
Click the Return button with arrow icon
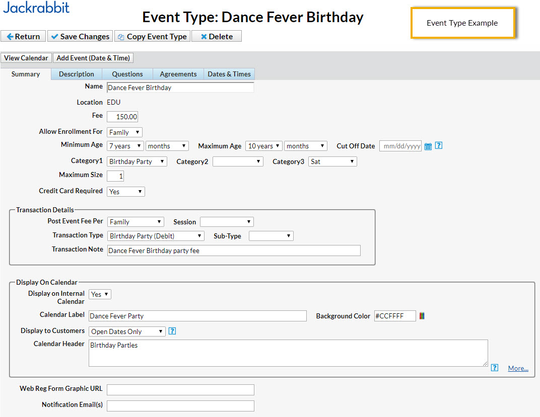coord(23,36)
